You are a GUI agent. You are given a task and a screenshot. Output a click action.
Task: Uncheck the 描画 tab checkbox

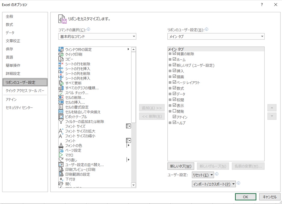point(175,77)
